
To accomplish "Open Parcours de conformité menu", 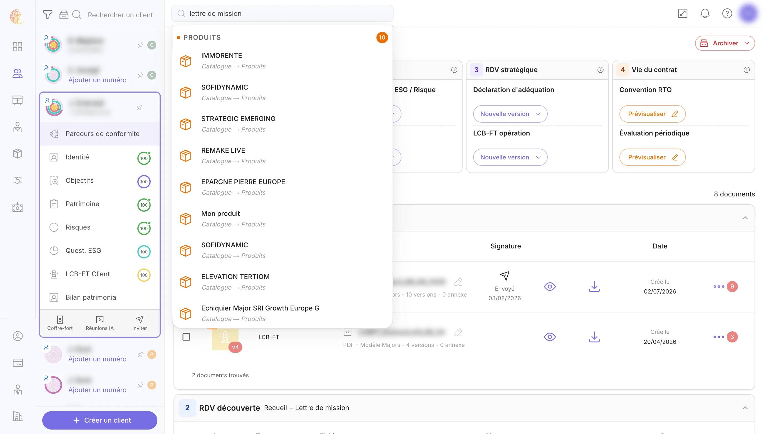I will [x=100, y=134].
